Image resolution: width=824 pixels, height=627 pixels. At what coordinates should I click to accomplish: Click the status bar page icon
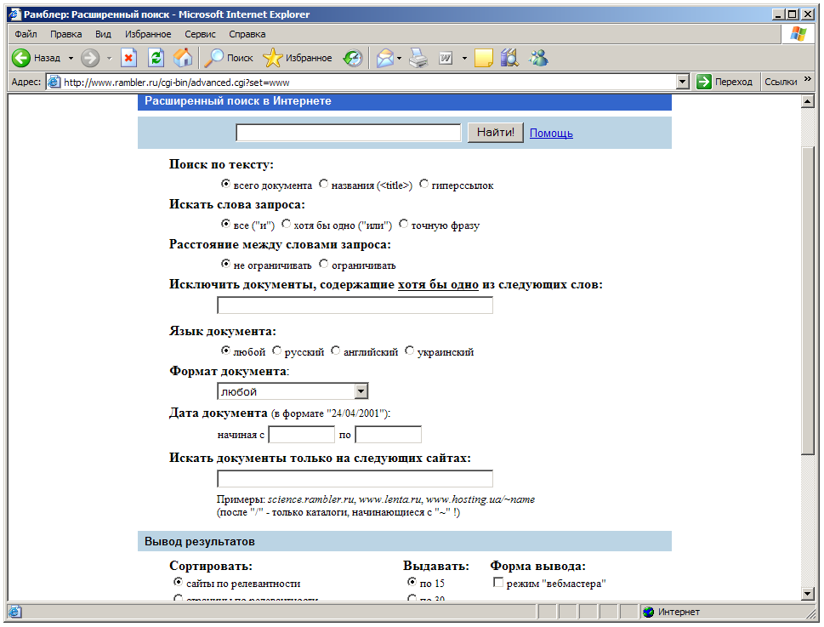click(x=15, y=612)
